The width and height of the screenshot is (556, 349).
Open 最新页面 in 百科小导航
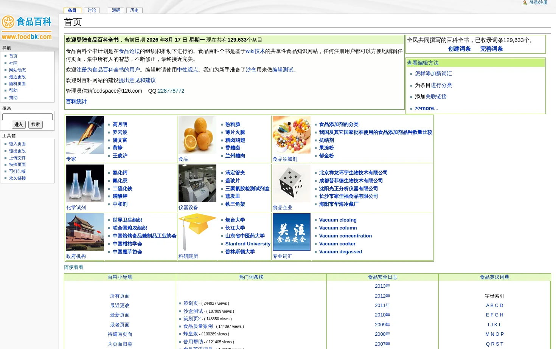pos(120,315)
